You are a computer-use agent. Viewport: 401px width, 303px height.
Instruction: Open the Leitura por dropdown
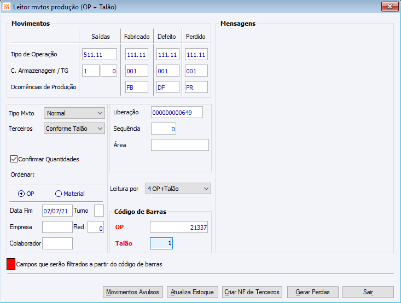178,189
